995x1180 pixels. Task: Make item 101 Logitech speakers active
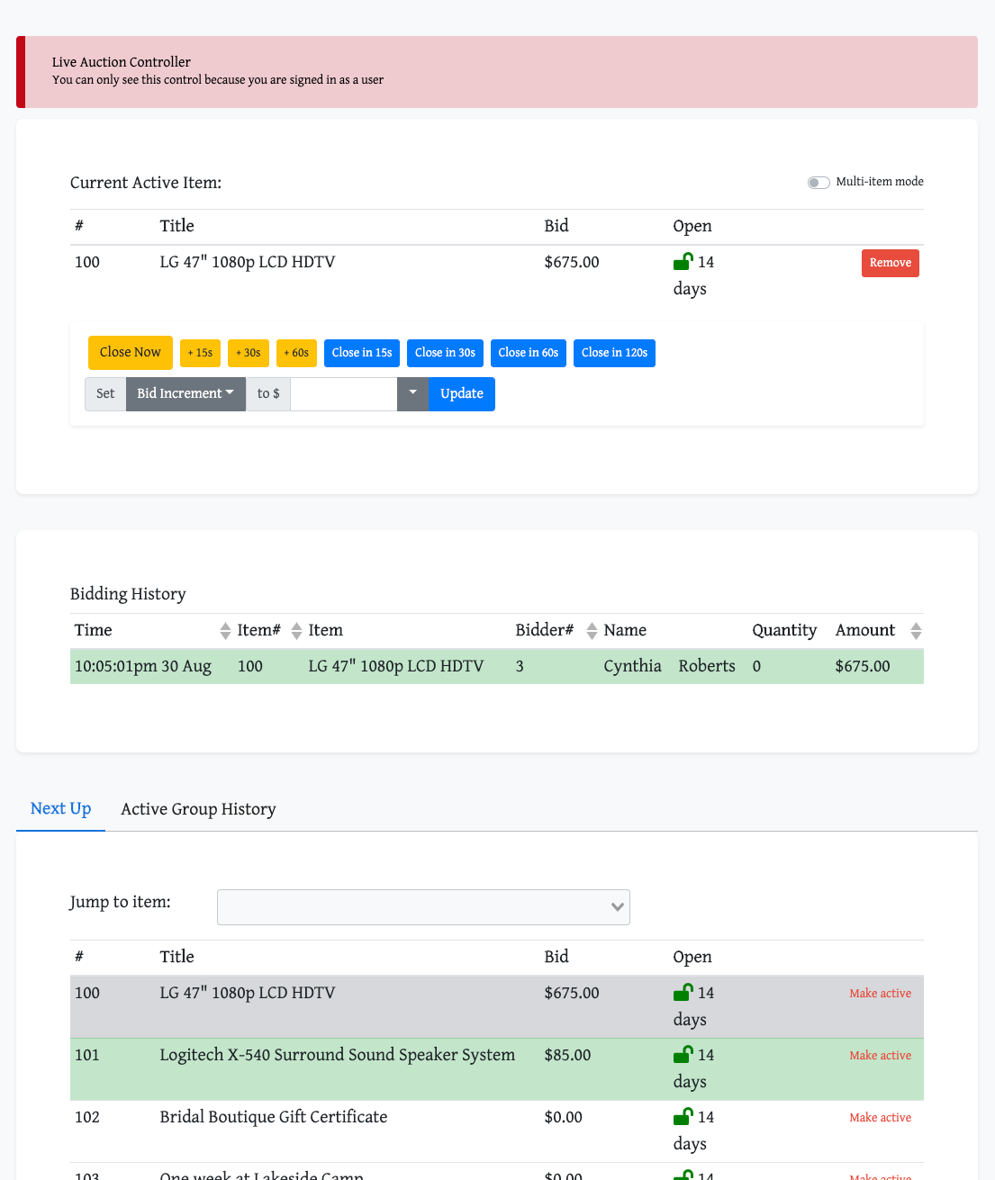tap(881, 1056)
